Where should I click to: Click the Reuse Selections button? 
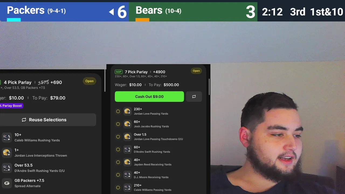click(x=47, y=120)
